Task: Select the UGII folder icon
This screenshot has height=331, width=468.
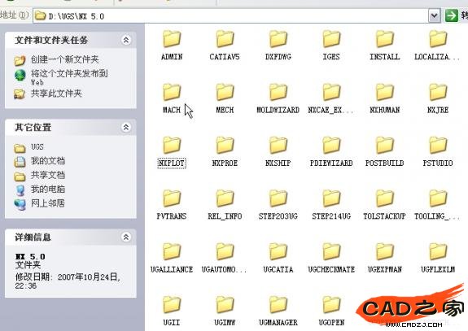Action: [x=172, y=304]
